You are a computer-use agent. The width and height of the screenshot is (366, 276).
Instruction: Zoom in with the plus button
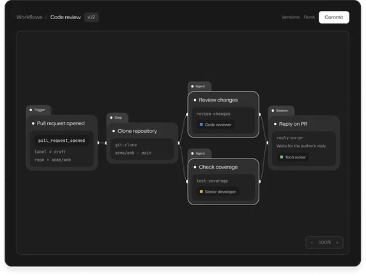pyautogui.click(x=337, y=243)
